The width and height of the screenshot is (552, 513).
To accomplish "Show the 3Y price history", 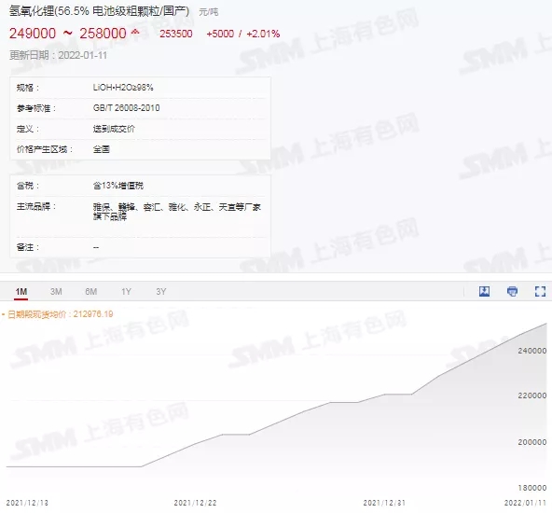I will coord(161,292).
